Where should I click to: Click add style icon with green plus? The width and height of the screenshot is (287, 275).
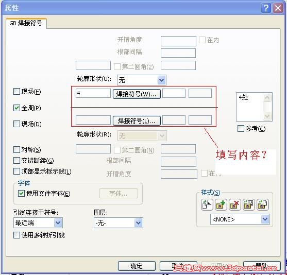221,204
